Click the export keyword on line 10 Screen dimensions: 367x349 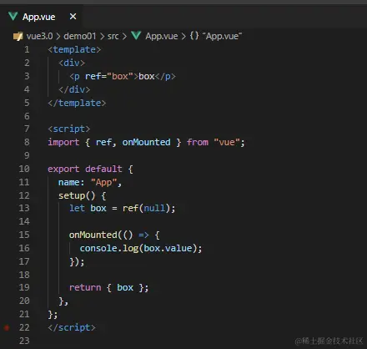click(x=63, y=169)
